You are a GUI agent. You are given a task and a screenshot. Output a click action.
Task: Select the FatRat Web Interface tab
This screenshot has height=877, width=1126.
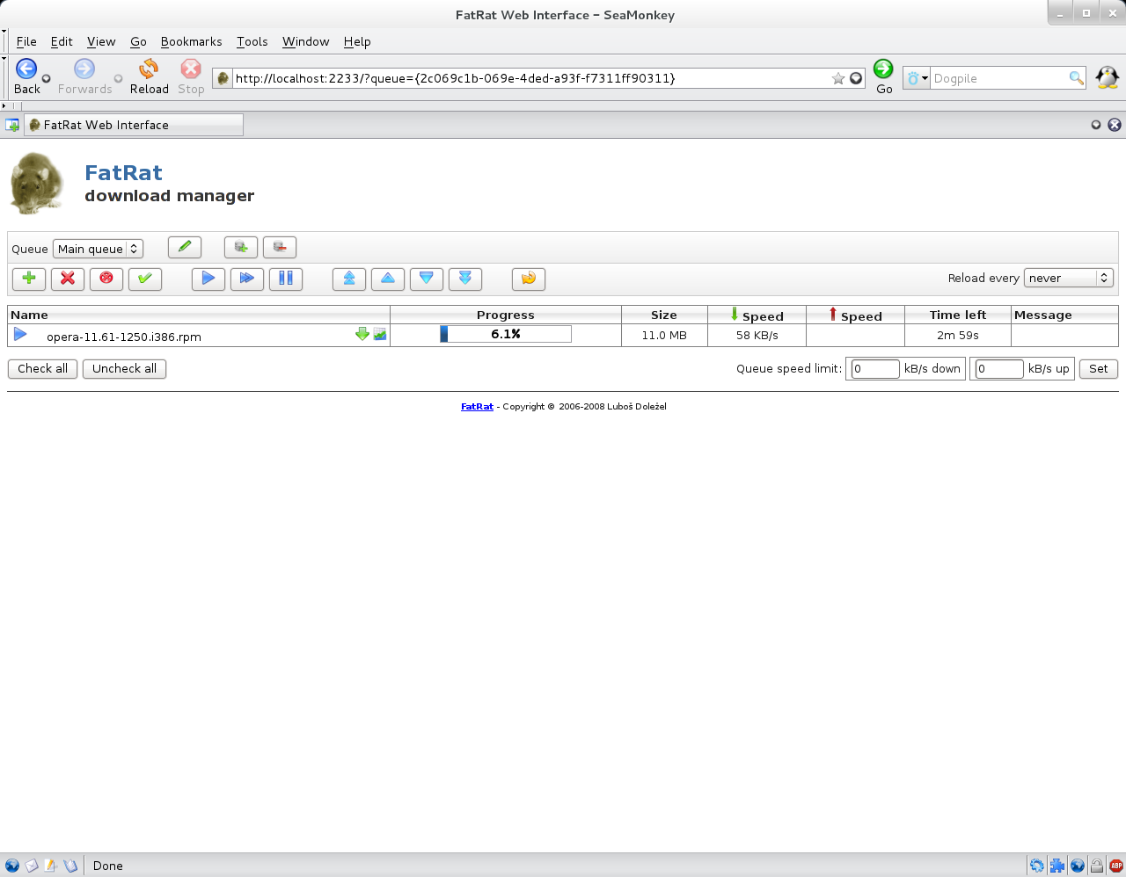point(134,125)
